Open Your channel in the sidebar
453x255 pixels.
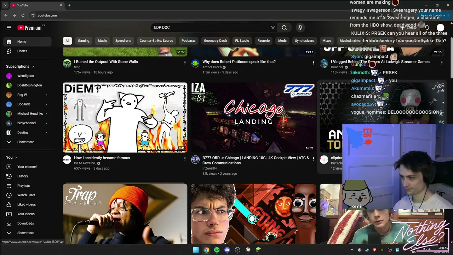pyautogui.click(x=28, y=167)
